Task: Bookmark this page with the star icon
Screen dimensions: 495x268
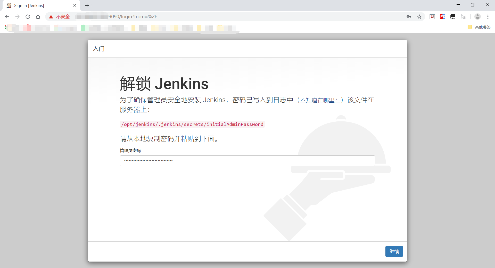Action: coord(419,16)
